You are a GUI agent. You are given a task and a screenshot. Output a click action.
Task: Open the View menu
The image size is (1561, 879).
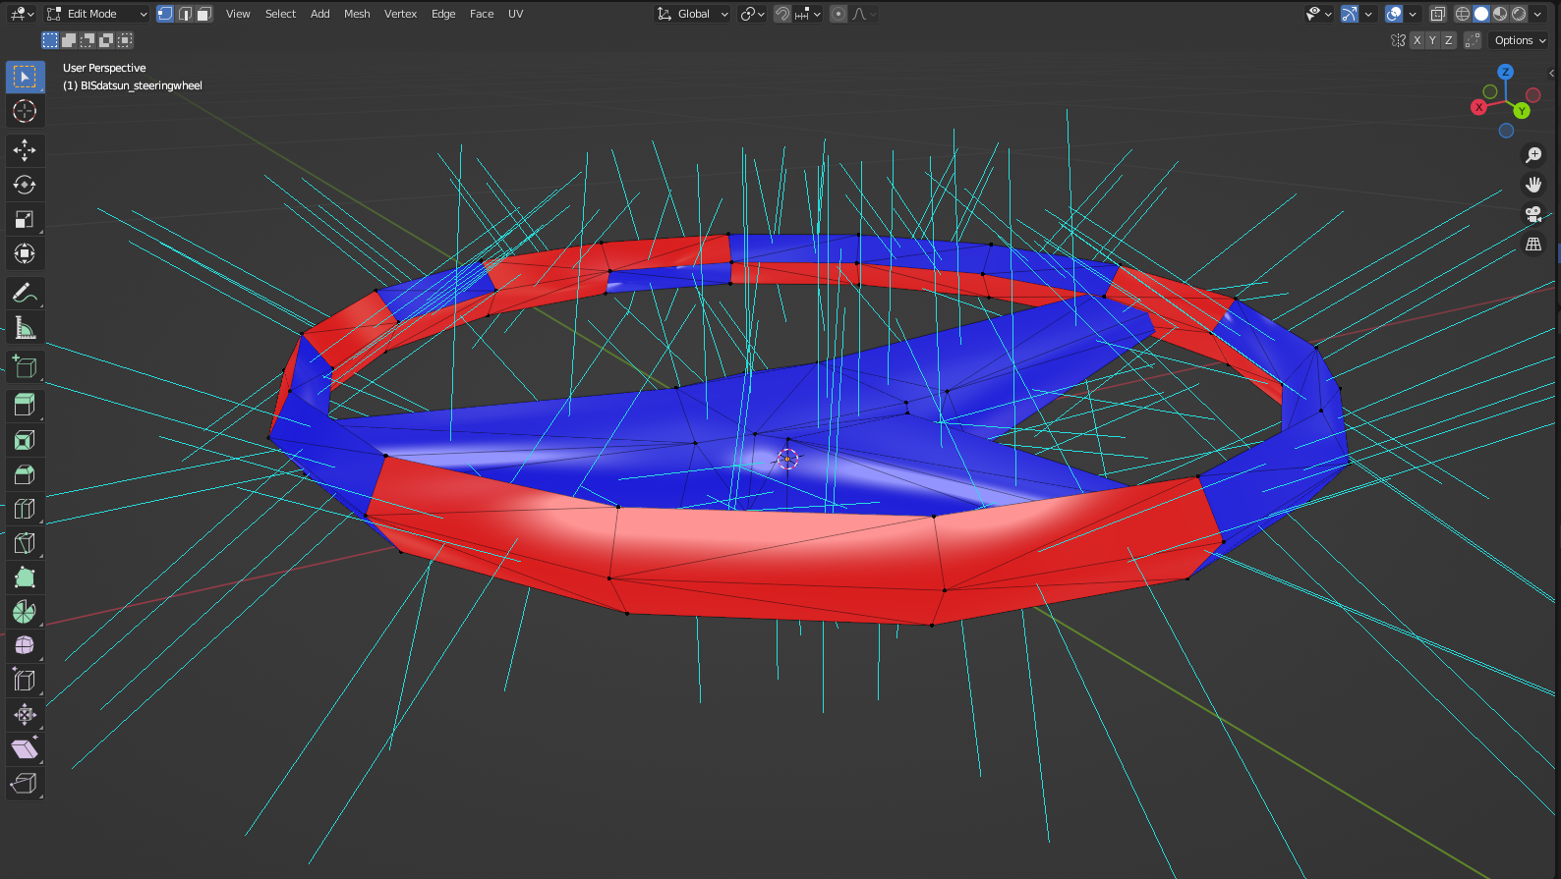coord(238,14)
